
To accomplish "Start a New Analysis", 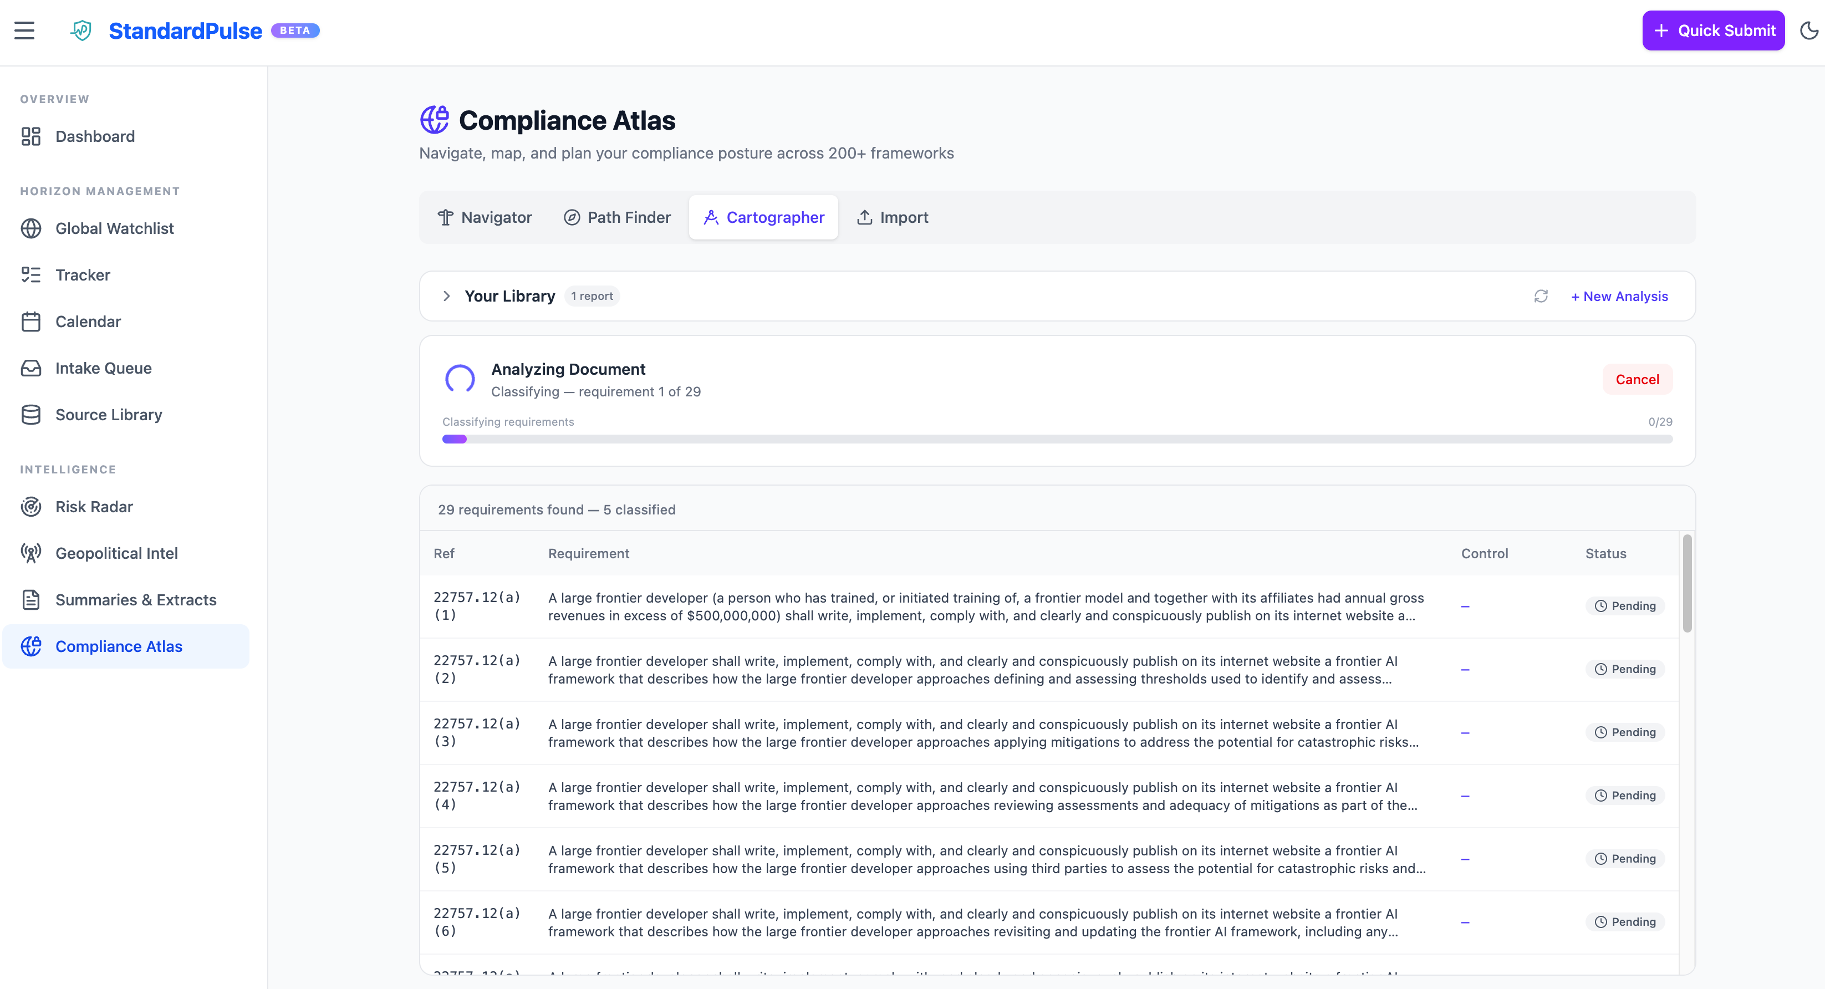I will click(x=1619, y=296).
